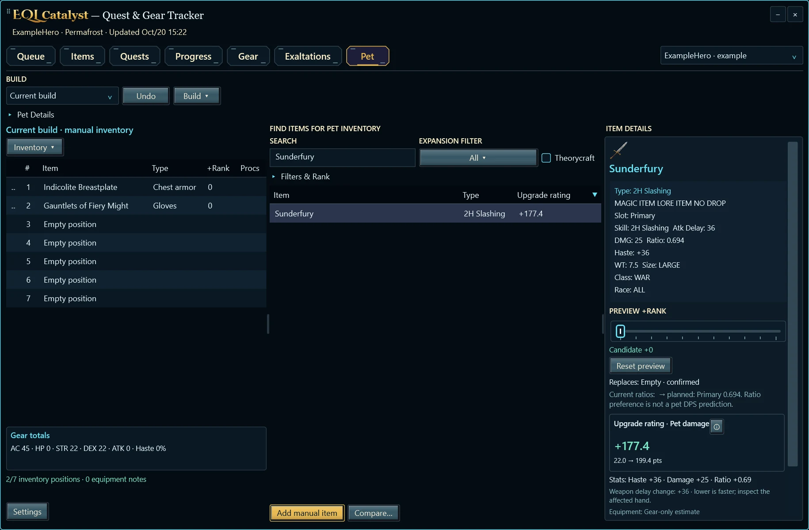Select Empty position row number 7
The image size is (809, 530).
pyautogui.click(x=136, y=299)
